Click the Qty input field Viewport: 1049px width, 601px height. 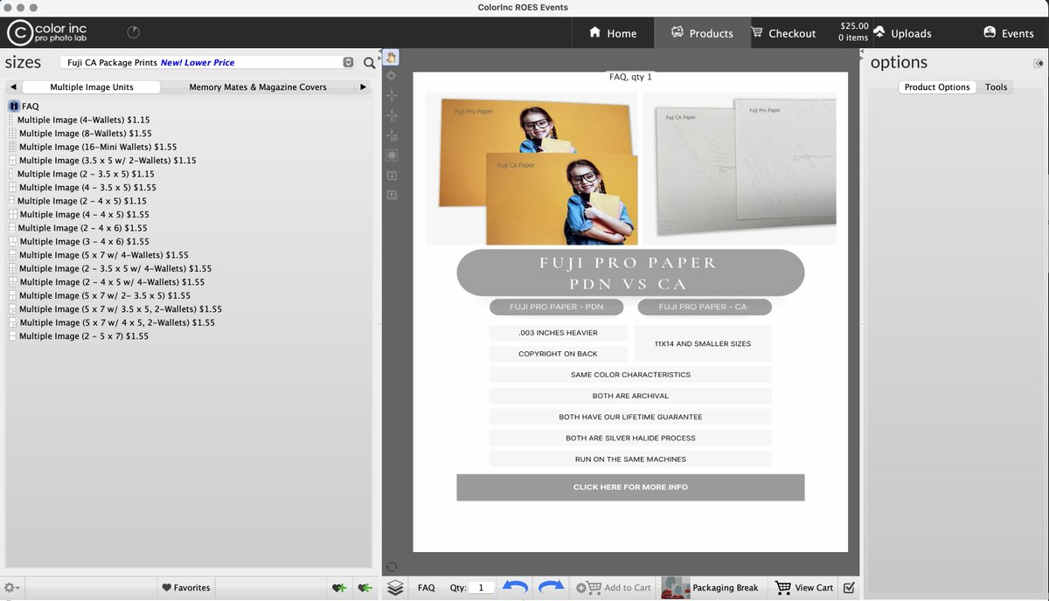pyautogui.click(x=483, y=588)
